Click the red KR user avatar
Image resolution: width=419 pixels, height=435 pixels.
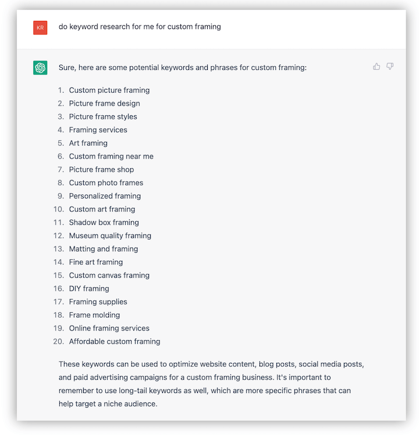click(40, 27)
